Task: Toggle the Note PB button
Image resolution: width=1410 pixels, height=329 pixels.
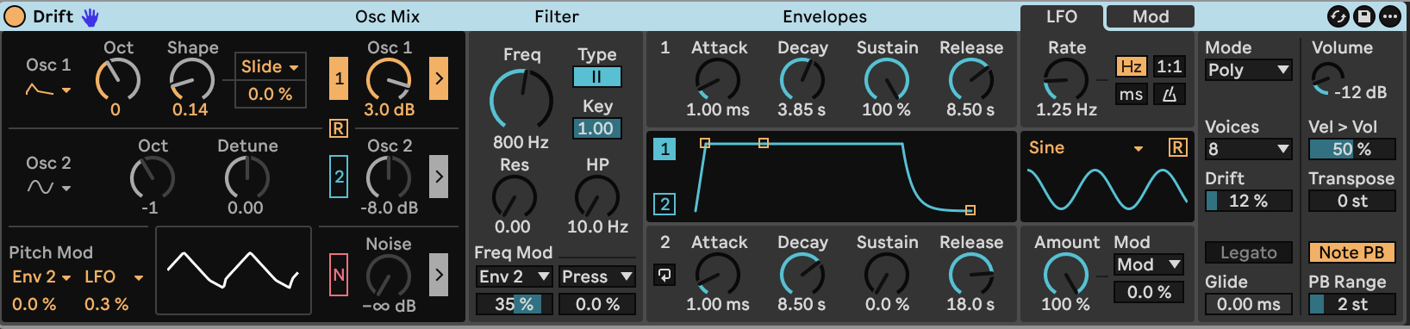Action: (1351, 252)
